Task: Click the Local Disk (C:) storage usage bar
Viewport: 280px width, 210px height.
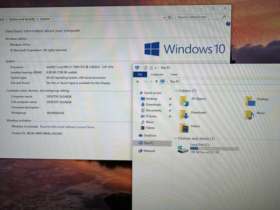Action: [x=214, y=149]
